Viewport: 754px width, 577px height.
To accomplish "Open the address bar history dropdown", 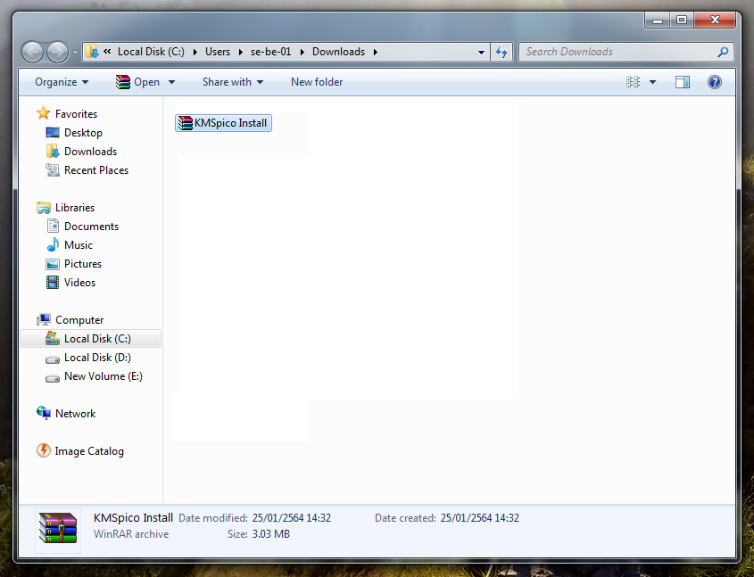I will [481, 52].
